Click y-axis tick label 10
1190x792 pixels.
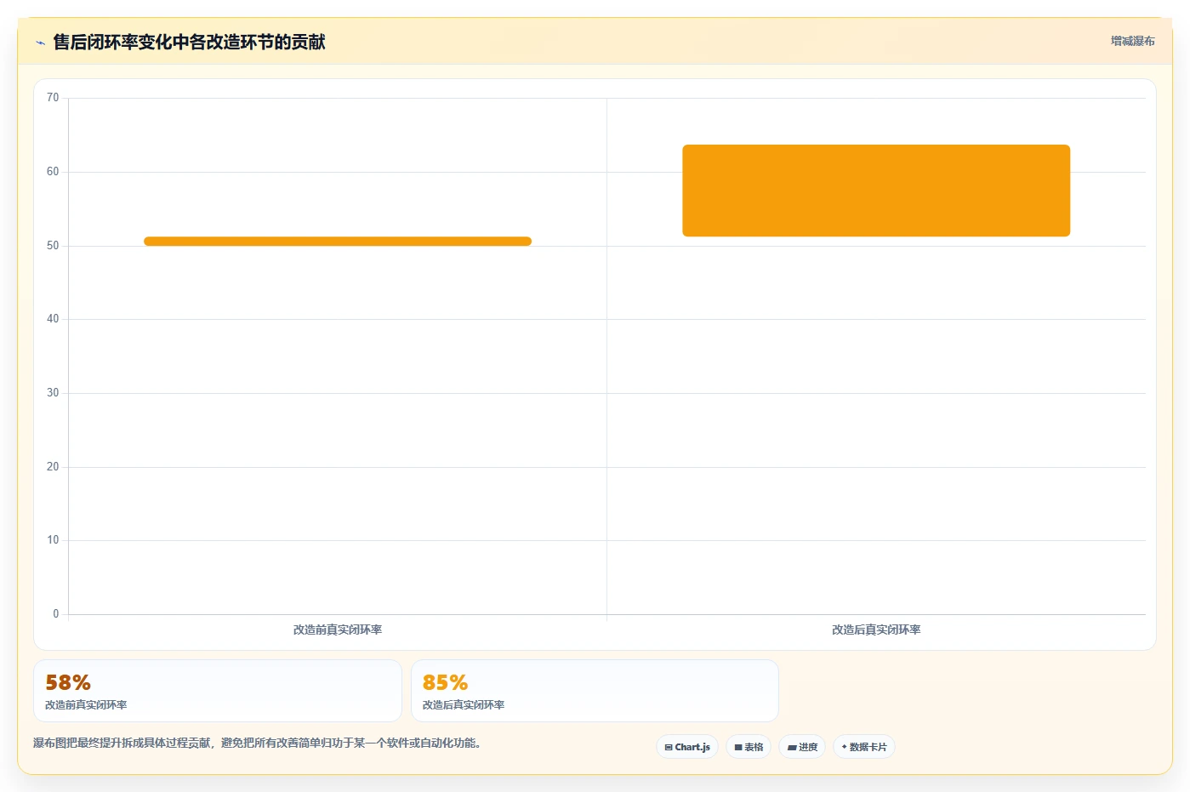53,540
